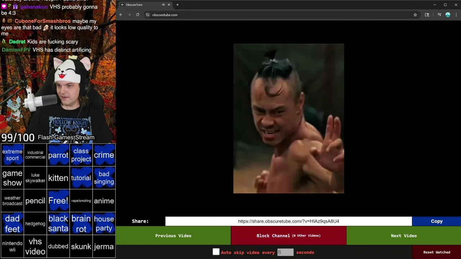Viewport: 461px width, 259px height.
Task: Toggle the 'crime' bingo square
Action: (x=104, y=155)
